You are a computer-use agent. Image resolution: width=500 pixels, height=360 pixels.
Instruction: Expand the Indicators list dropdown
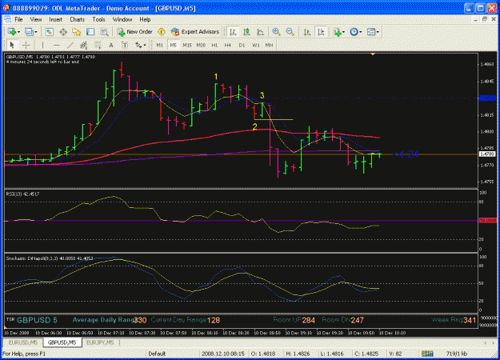(343, 32)
